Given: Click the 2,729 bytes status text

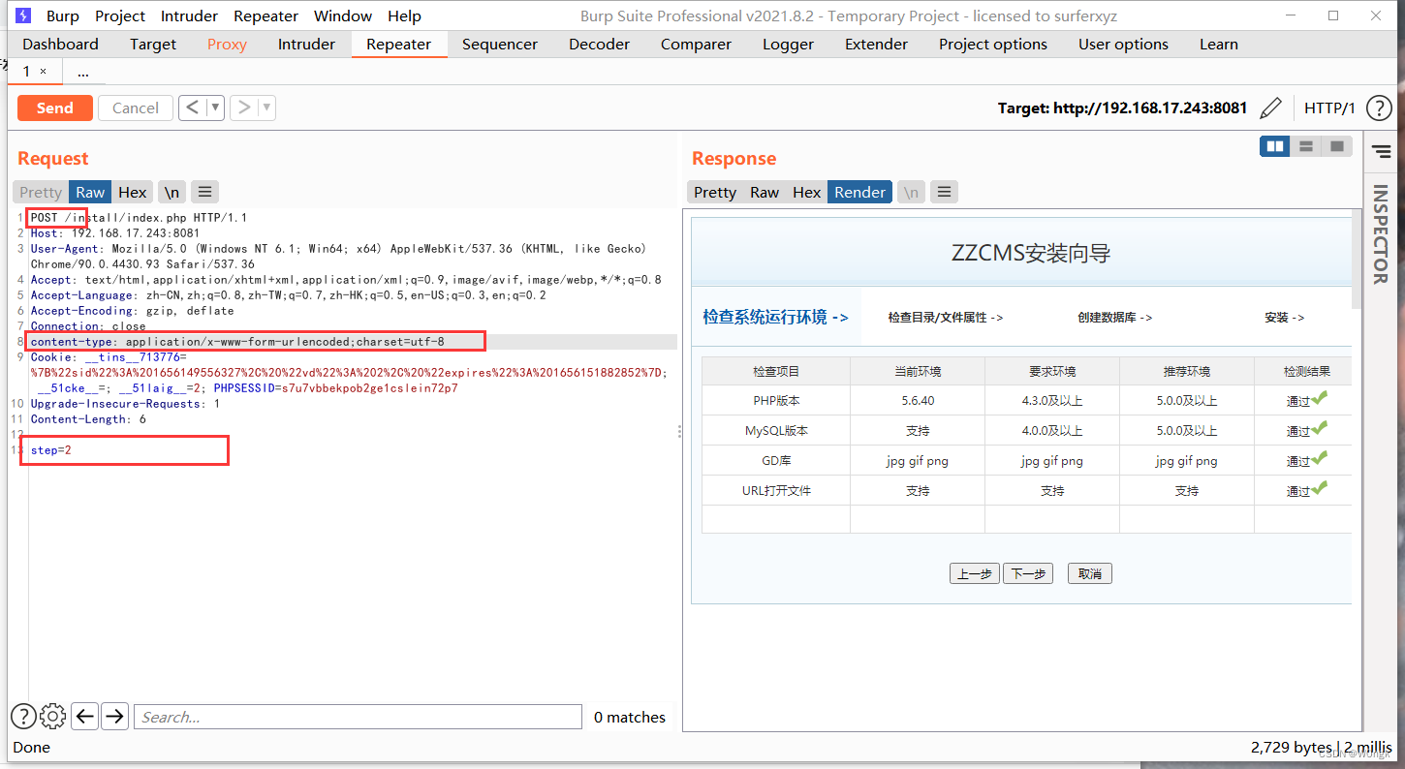Looking at the screenshot, I should [x=1291, y=747].
